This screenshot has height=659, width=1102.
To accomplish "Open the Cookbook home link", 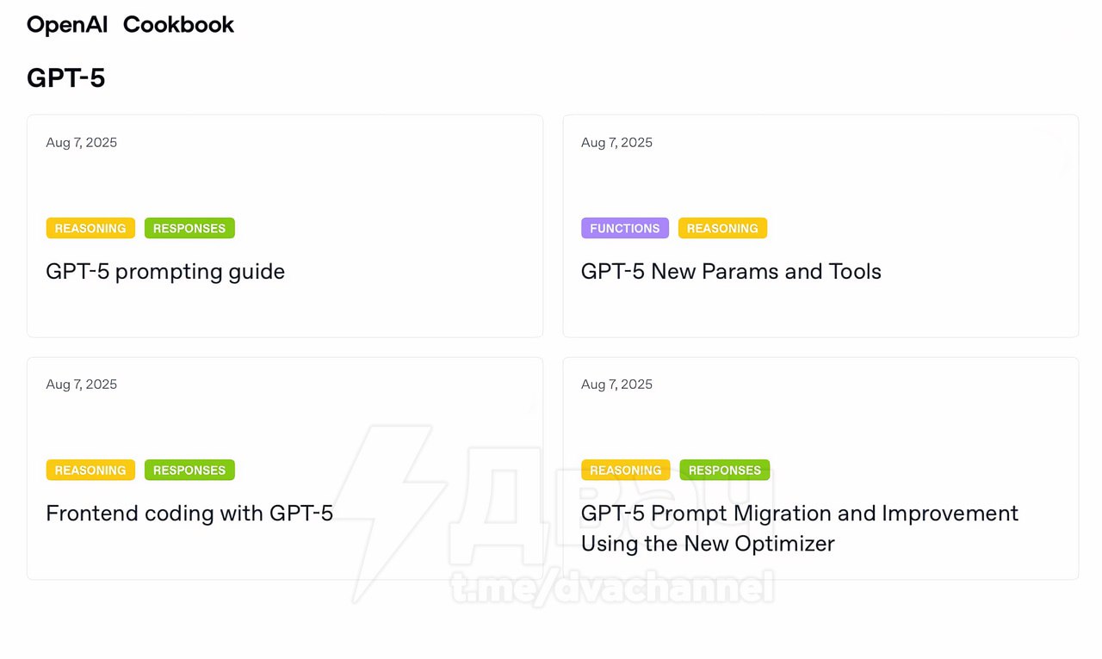I will (x=178, y=25).
